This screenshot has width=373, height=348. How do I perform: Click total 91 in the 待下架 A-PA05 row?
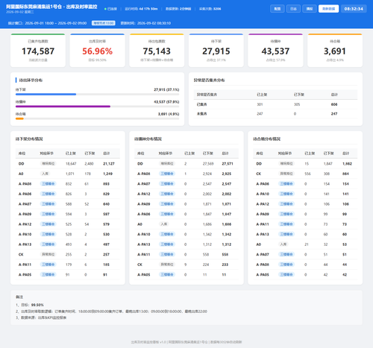[x=105, y=275]
